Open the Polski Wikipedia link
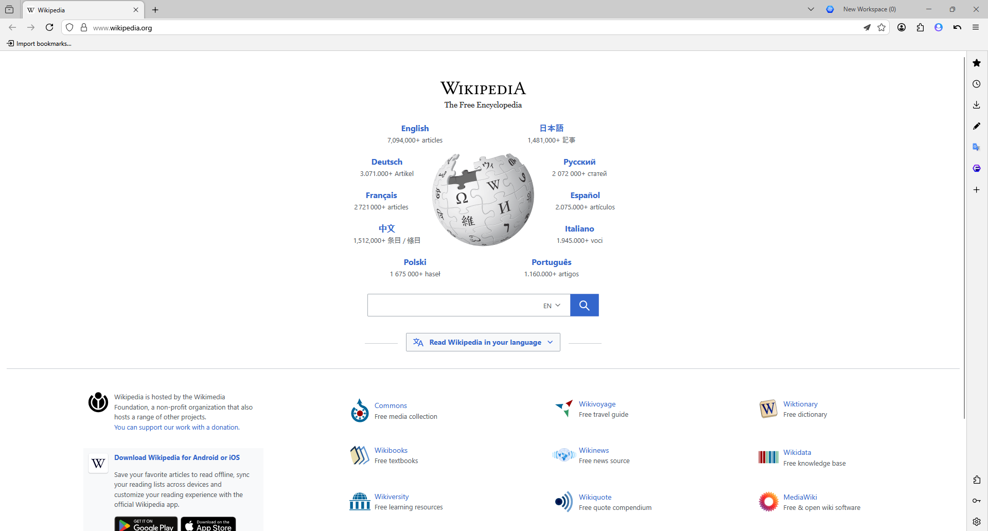Image resolution: width=988 pixels, height=531 pixels. [x=415, y=262]
